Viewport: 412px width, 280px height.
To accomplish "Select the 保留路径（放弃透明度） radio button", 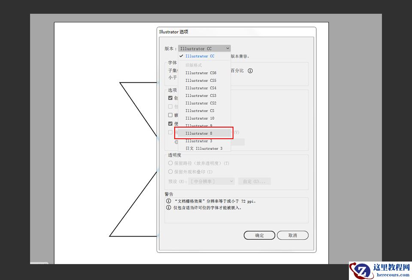I will pos(170,163).
